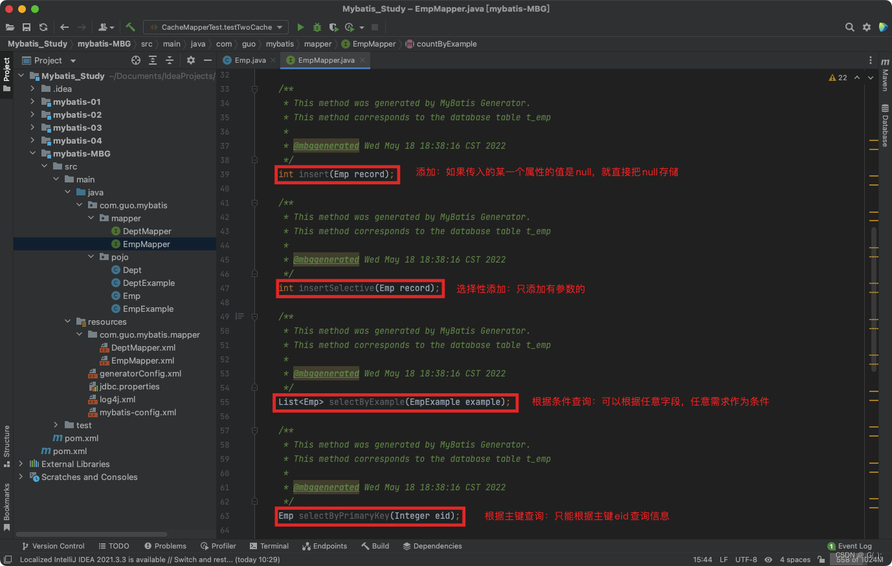892x566 pixels.
Task: Open the Terminal tab
Action: click(x=269, y=546)
